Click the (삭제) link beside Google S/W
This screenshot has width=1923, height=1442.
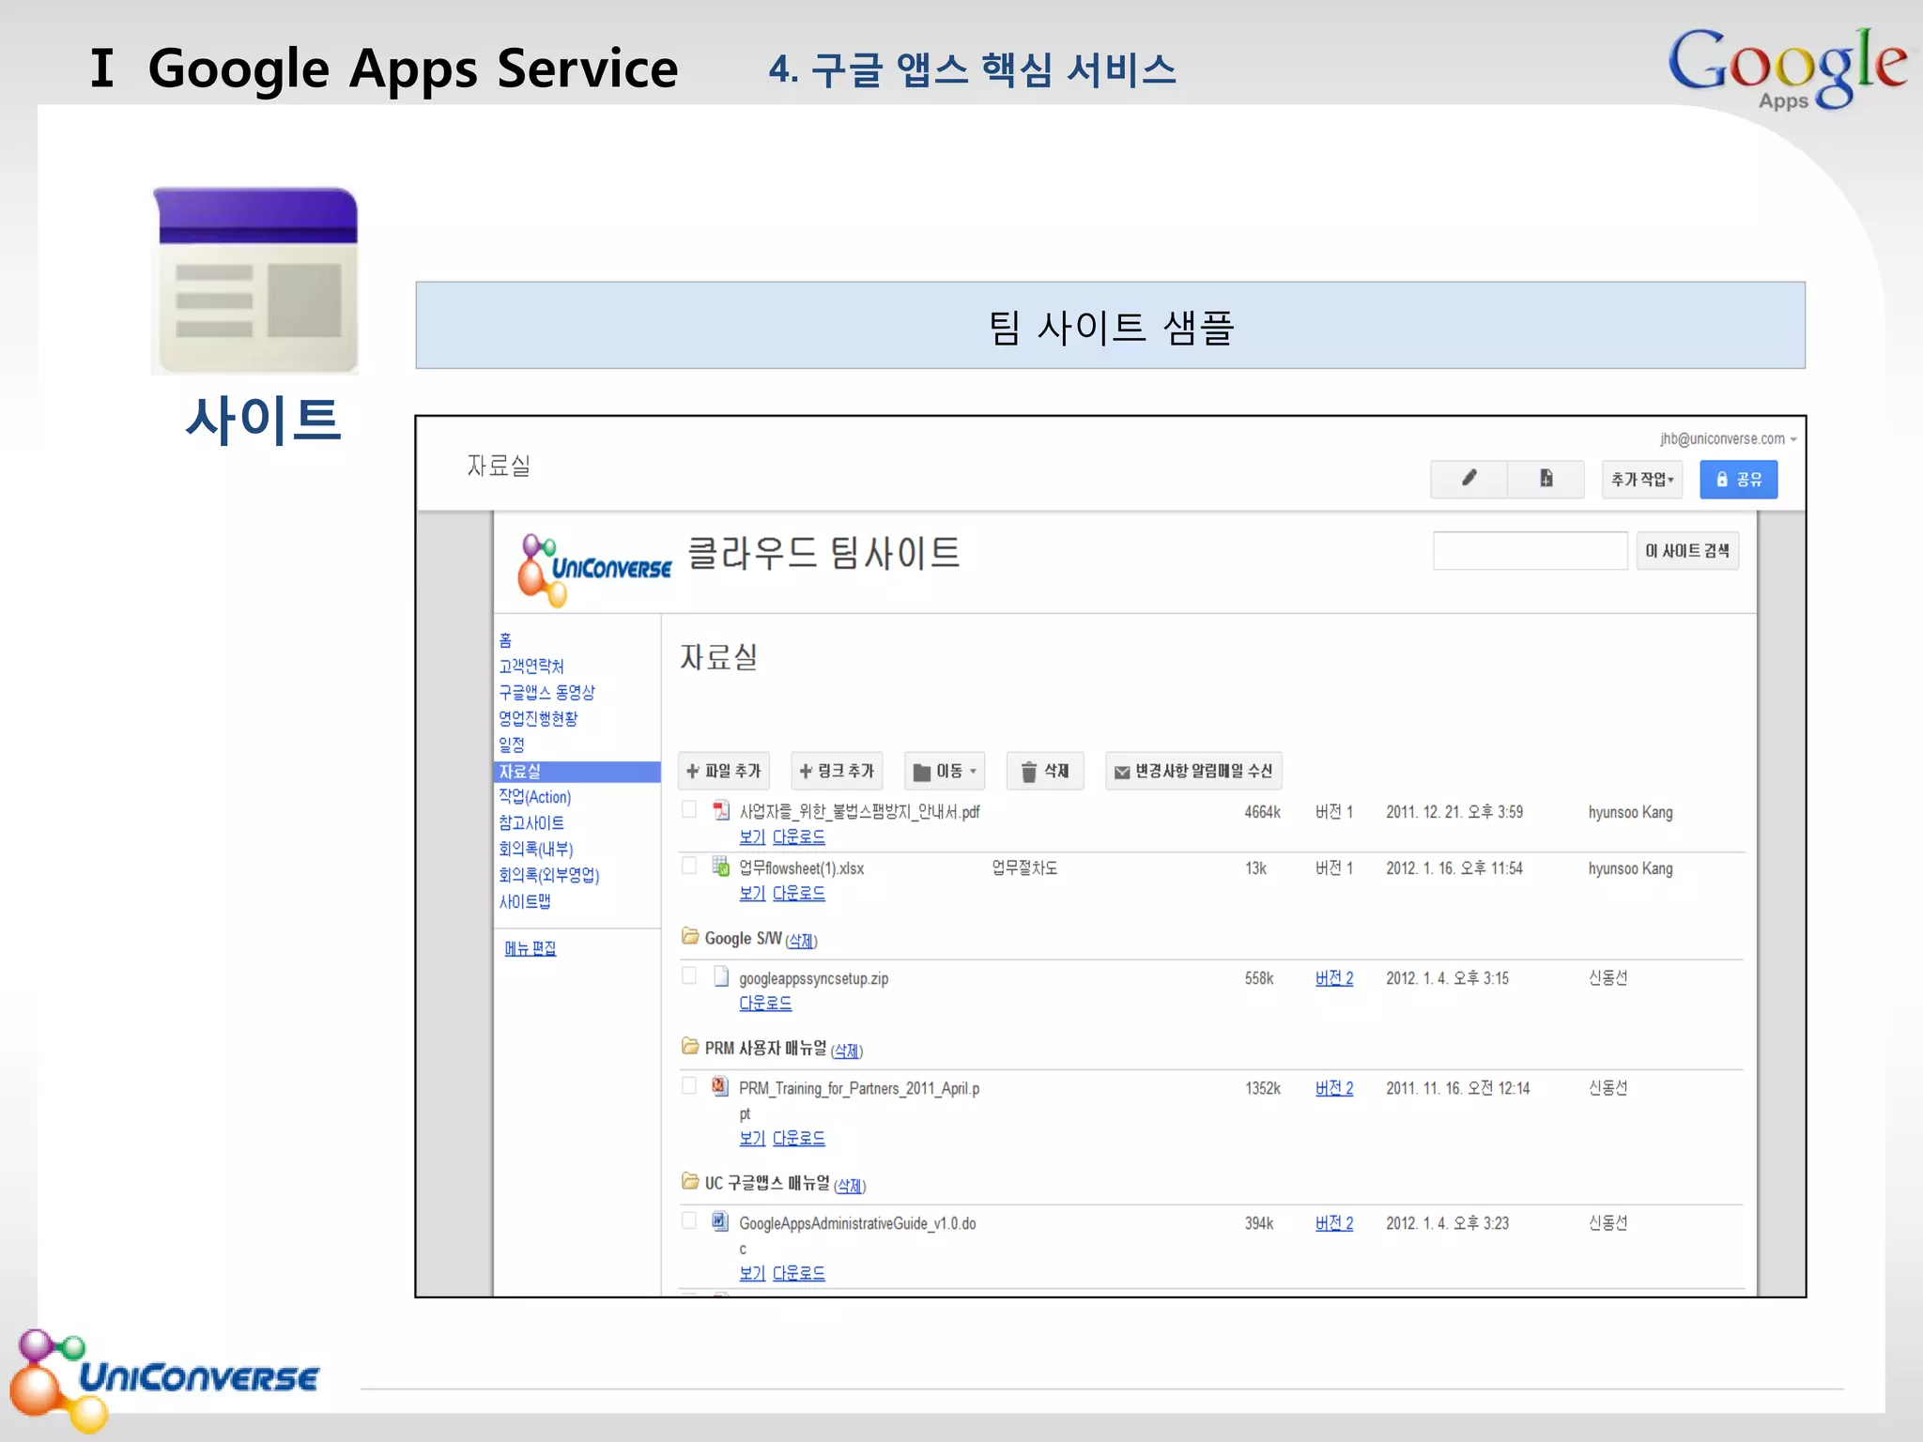coord(801,941)
